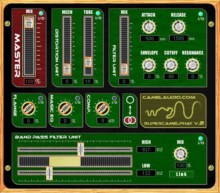Click the yellow band pass range bar
The width and height of the screenshot is (220, 193).
65,161
